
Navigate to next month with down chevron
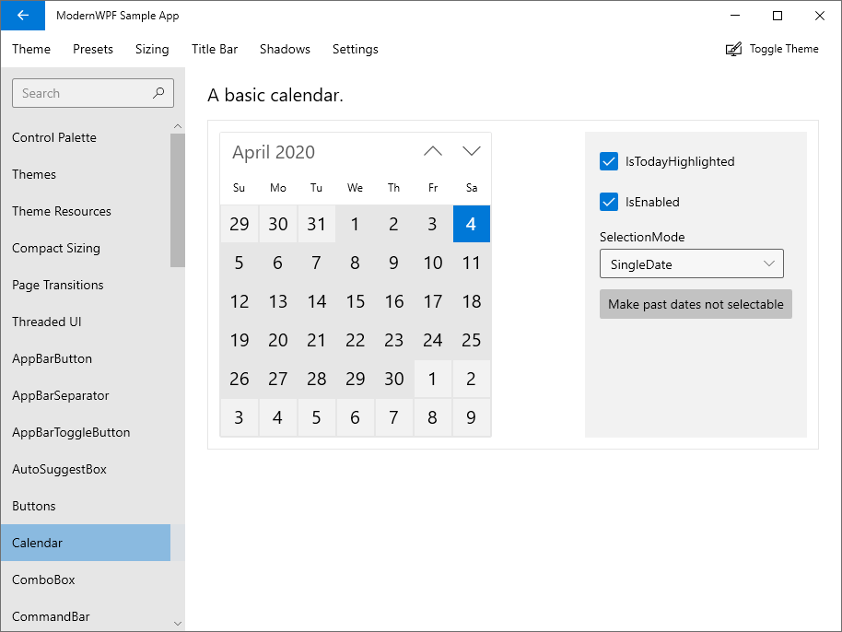coord(472,150)
